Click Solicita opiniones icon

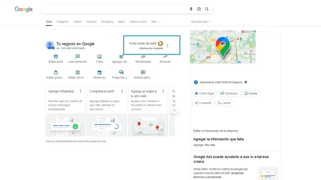[x=143, y=72]
